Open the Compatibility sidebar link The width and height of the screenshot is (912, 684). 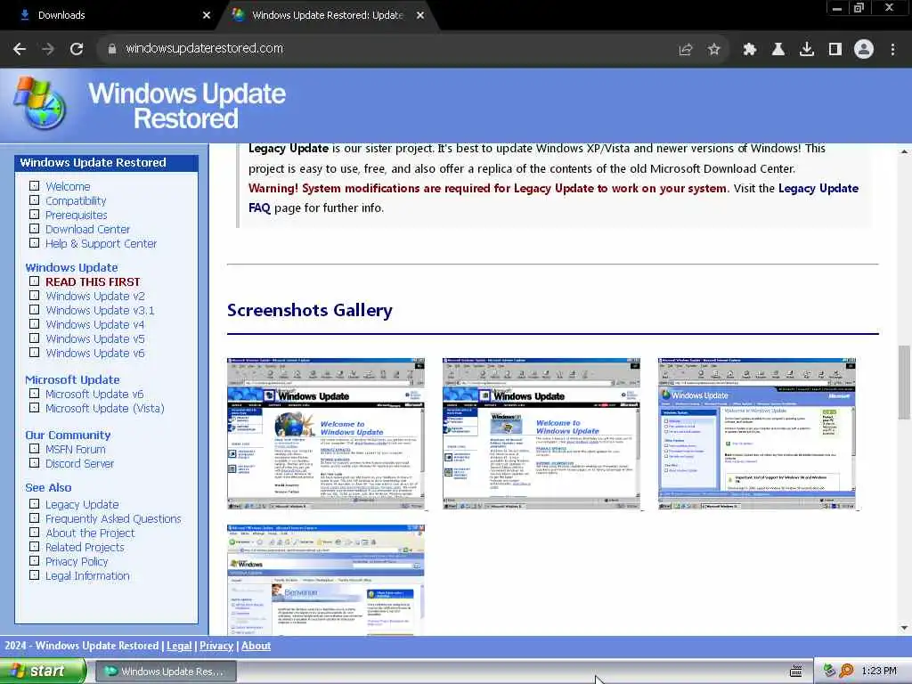click(x=77, y=200)
